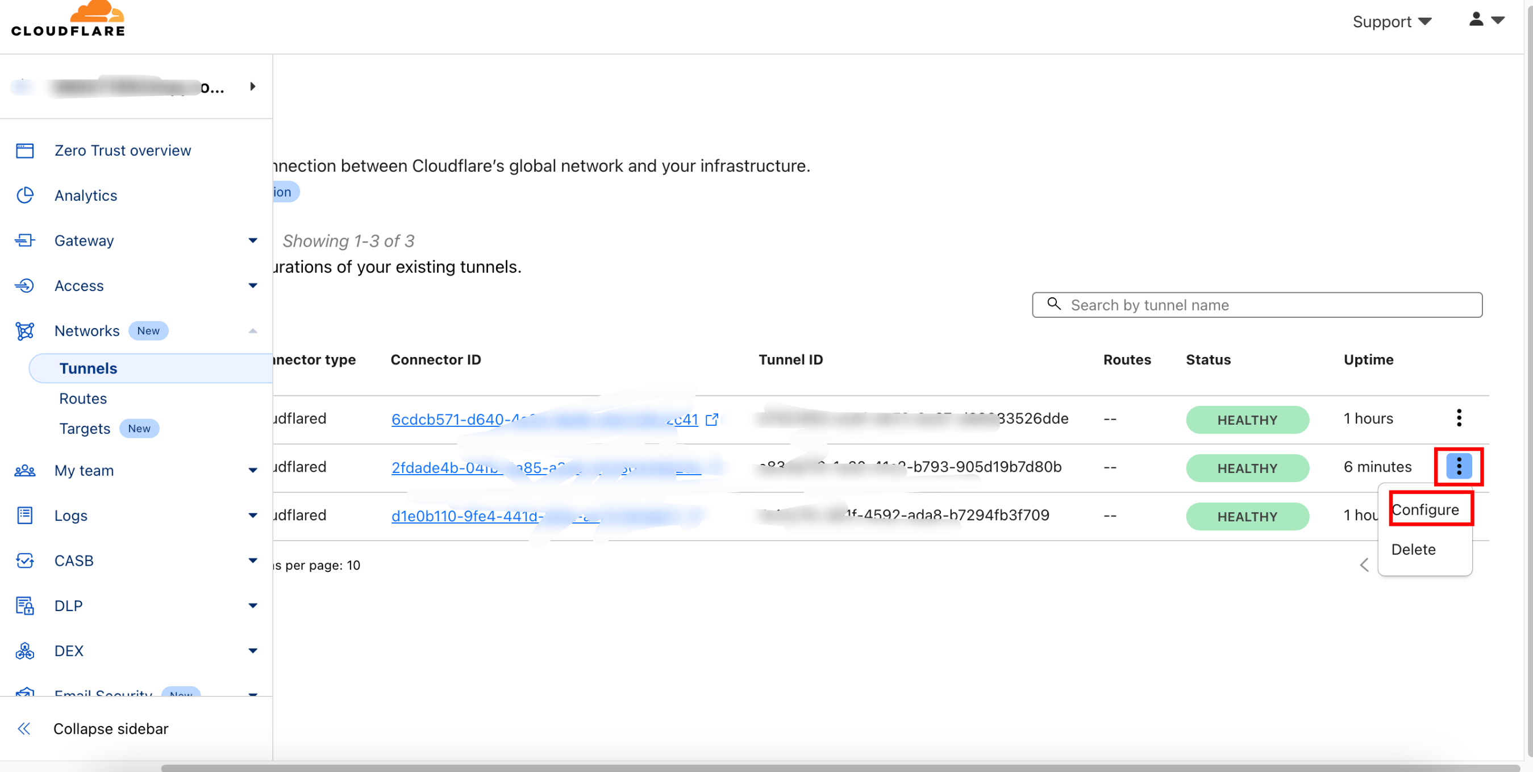
Task: Click the CASB sidebar icon
Action: coord(24,561)
